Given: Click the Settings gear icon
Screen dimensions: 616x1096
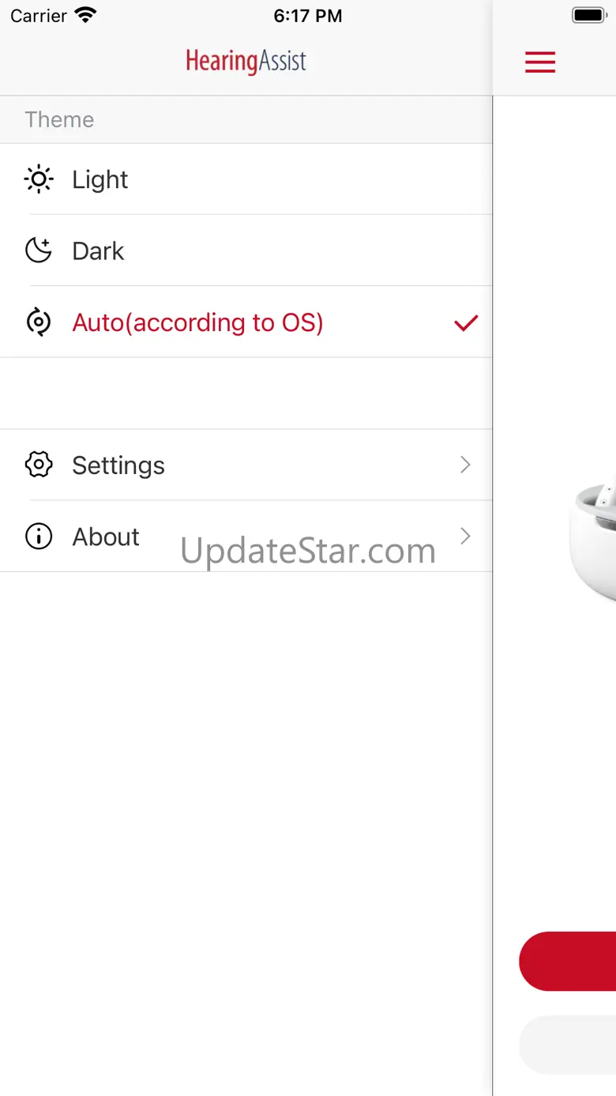Looking at the screenshot, I should [39, 465].
